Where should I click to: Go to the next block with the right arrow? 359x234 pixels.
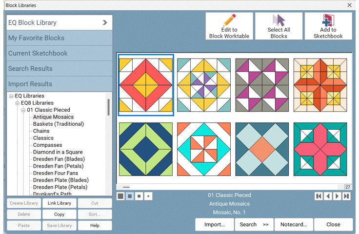337,196
